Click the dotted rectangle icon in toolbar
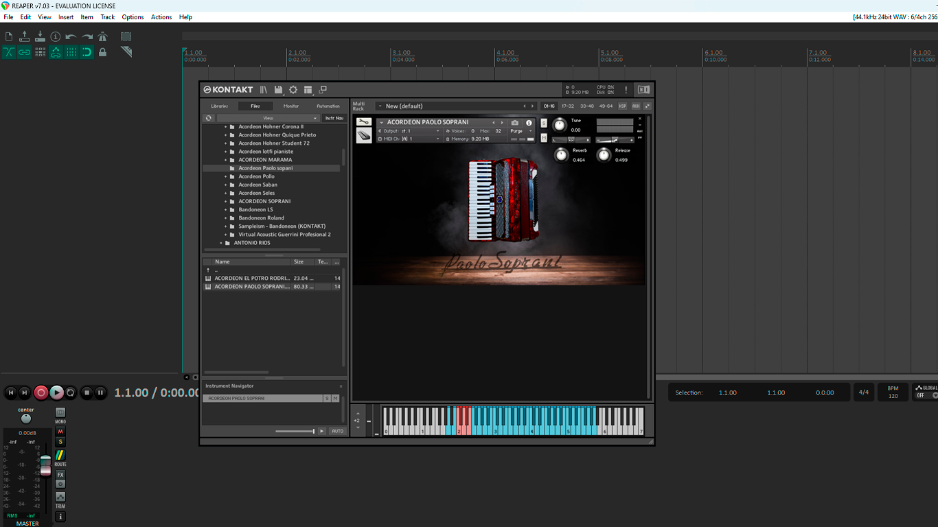Screen dimensions: 938x527 (x=126, y=36)
